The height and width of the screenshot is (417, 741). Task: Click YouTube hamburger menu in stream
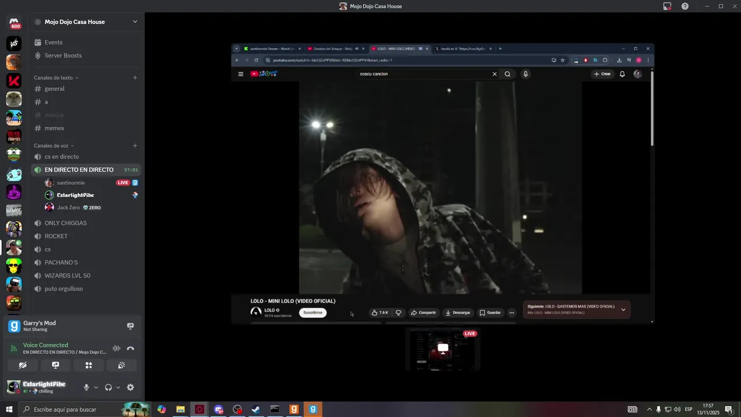241,74
